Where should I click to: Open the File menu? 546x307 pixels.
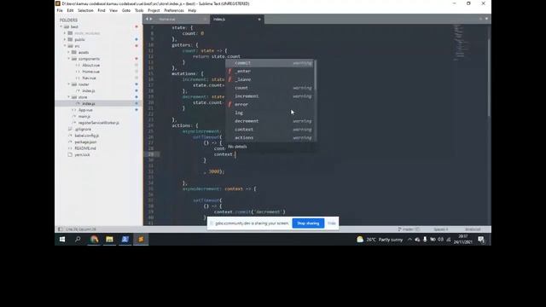pyautogui.click(x=60, y=10)
